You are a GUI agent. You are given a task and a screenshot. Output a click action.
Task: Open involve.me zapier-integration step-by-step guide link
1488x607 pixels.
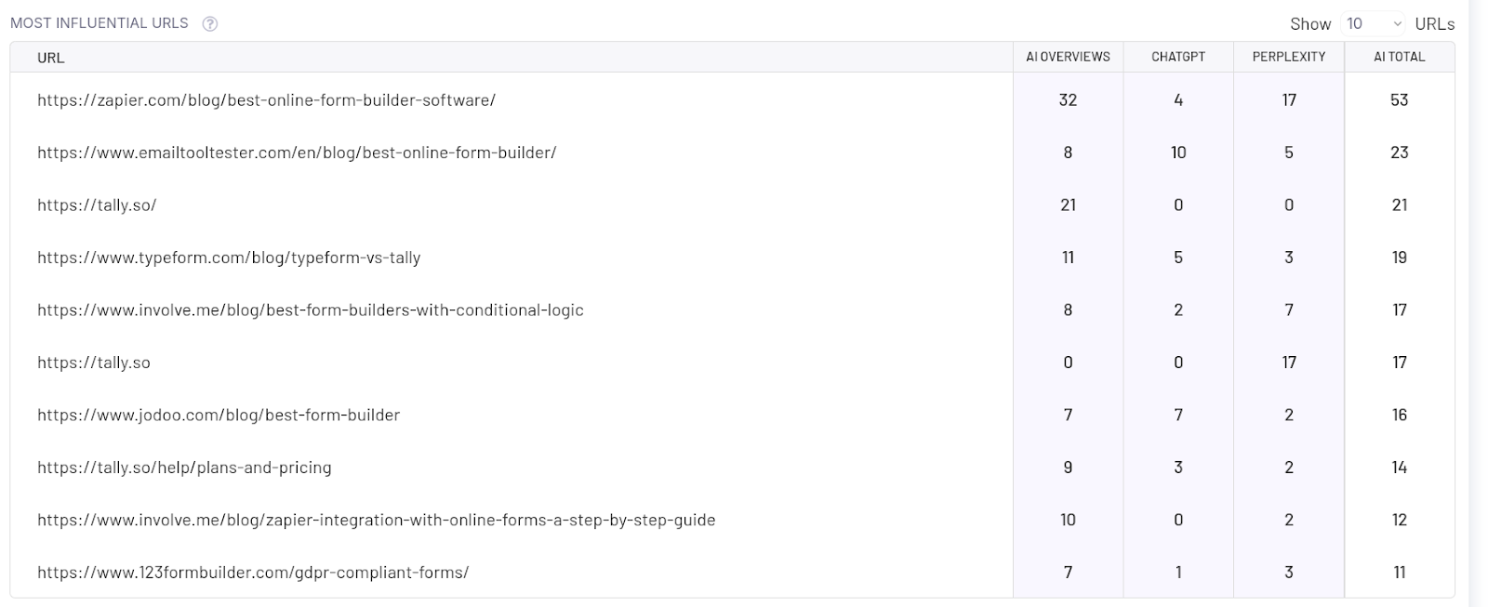click(x=377, y=521)
